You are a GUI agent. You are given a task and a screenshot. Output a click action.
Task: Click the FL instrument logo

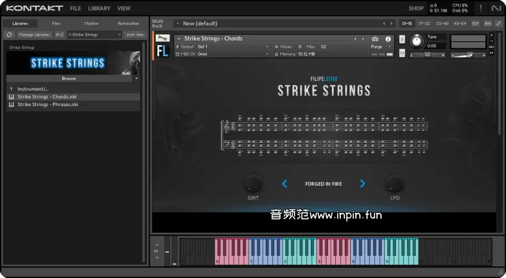tap(162, 51)
